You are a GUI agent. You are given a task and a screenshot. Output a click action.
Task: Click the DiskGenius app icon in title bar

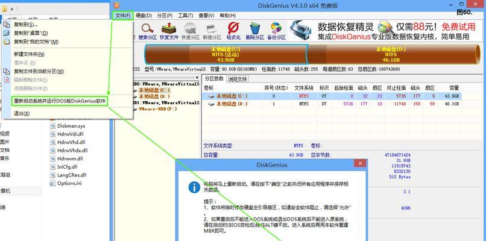[x=116, y=5]
